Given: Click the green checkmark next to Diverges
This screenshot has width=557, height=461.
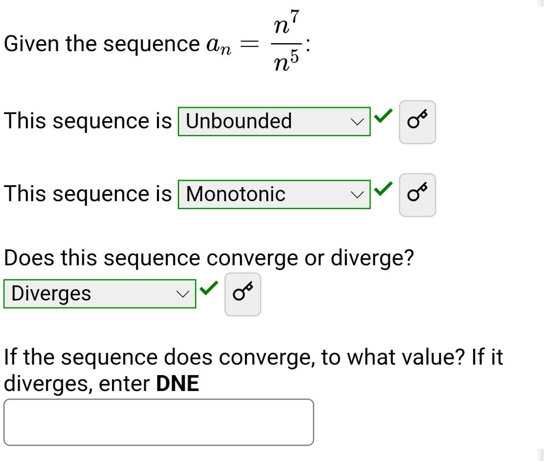Looking at the screenshot, I should tap(209, 288).
